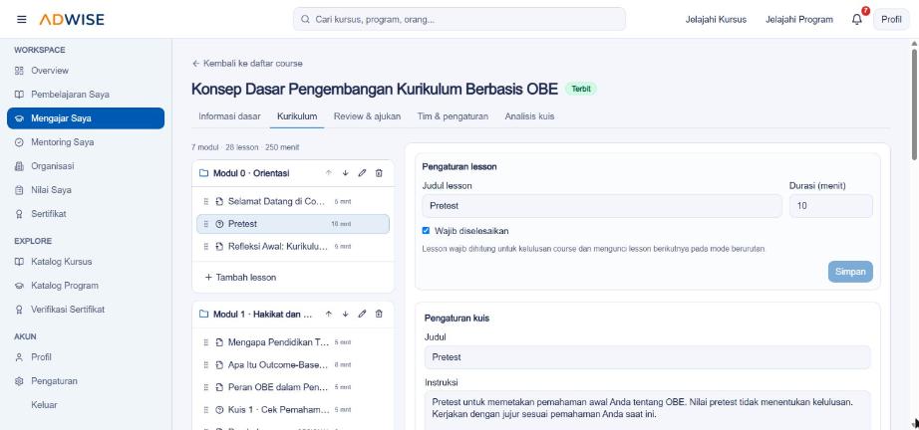Select Apa Itu Outcome-Base... lesson
Viewport: 919px width, 430px height.
pyautogui.click(x=293, y=365)
